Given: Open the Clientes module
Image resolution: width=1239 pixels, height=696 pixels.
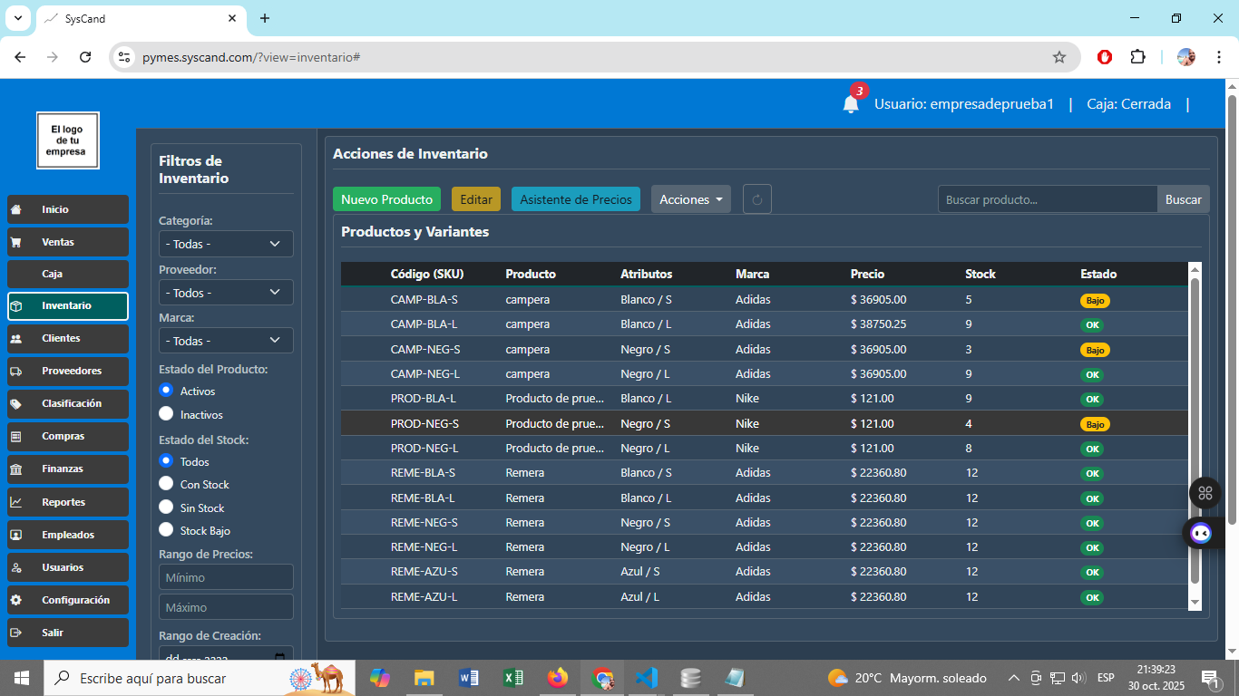Looking at the screenshot, I should [67, 339].
